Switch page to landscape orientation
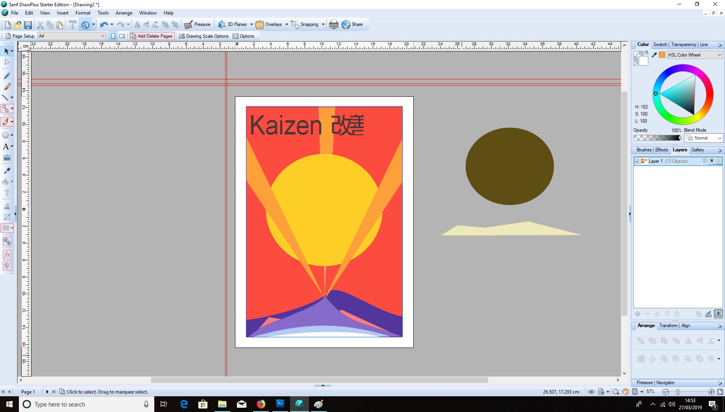 click(122, 36)
